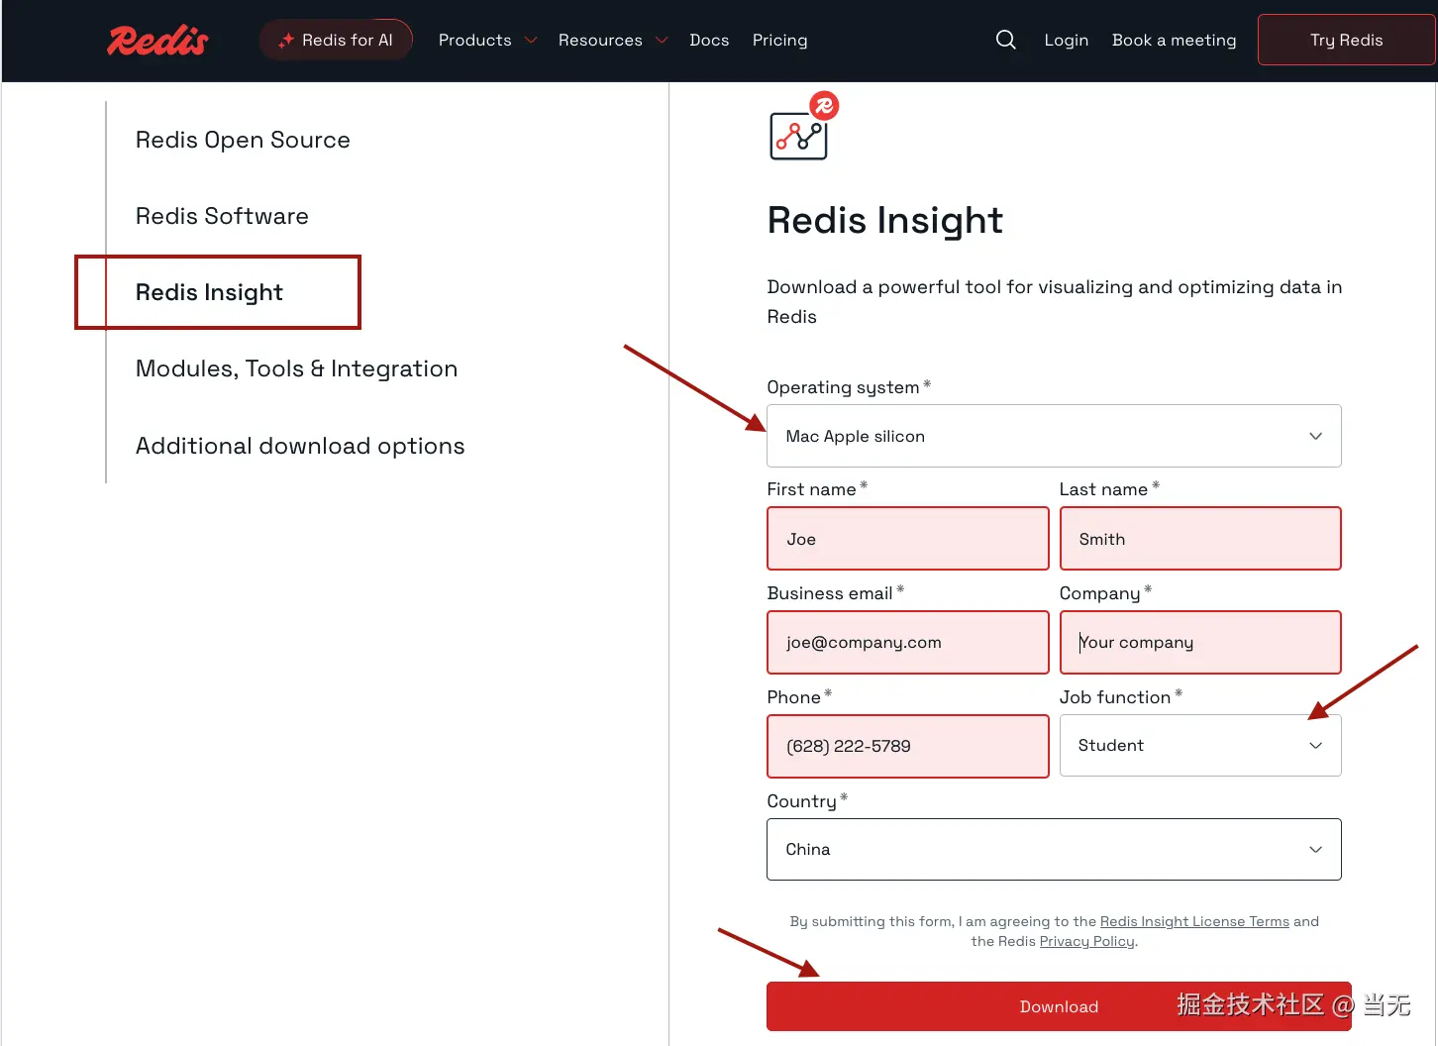The width and height of the screenshot is (1438, 1046).
Task: Select Redis Software in the sidebar
Action: pyautogui.click(x=222, y=216)
